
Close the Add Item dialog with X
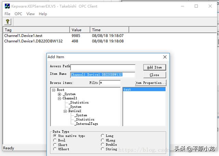coord(165,57)
